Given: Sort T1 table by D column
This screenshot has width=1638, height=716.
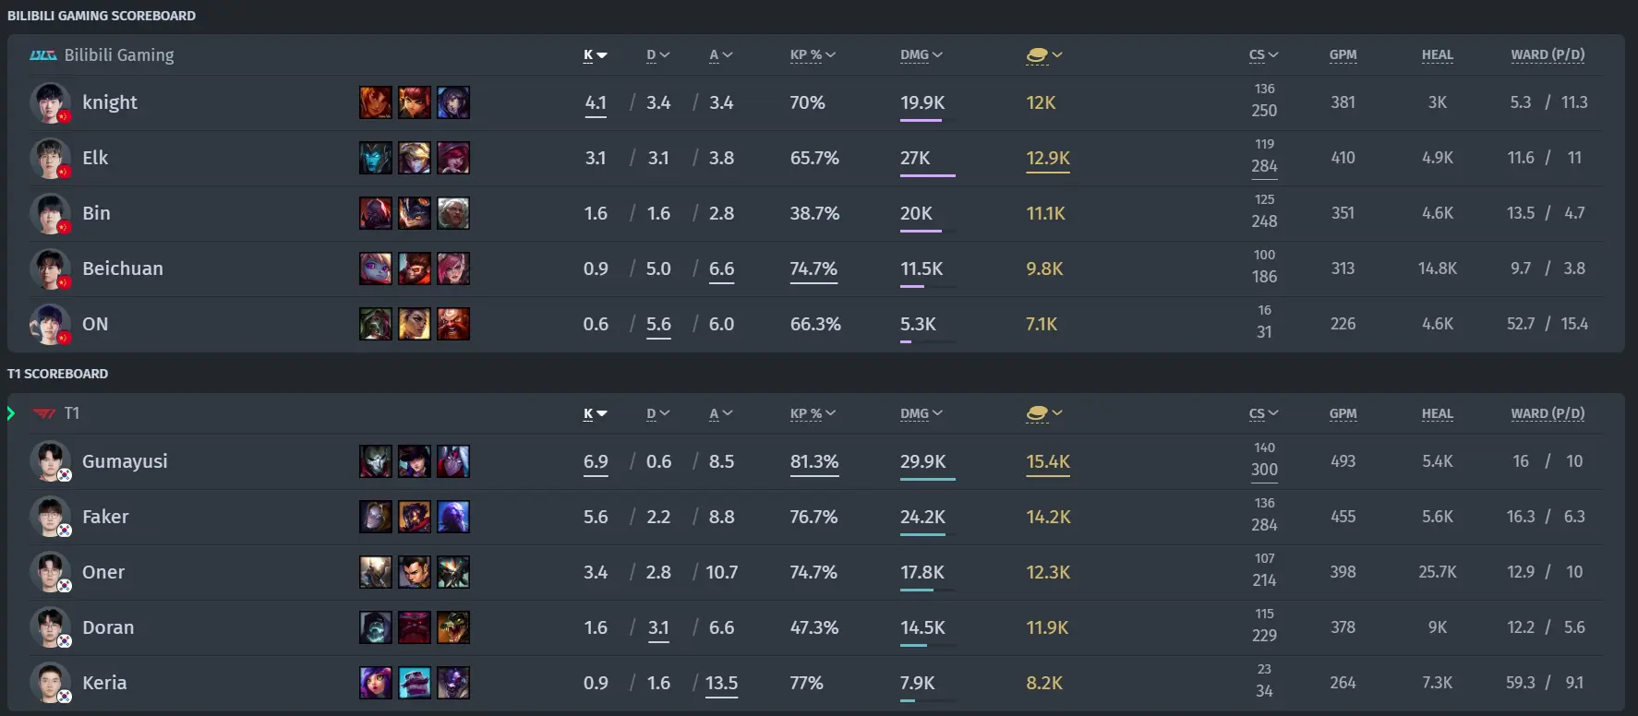Looking at the screenshot, I should tap(658, 414).
